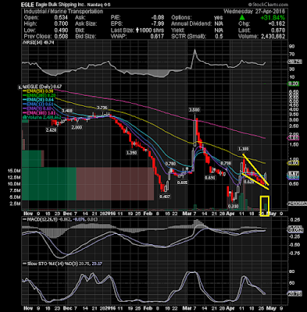
Task: Click the 0.651 price label
Action: [x=210, y=178]
